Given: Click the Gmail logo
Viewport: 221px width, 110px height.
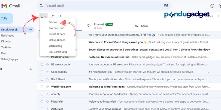Looking at the screenshot, I should pyautogui.click(x=10, y=6).
